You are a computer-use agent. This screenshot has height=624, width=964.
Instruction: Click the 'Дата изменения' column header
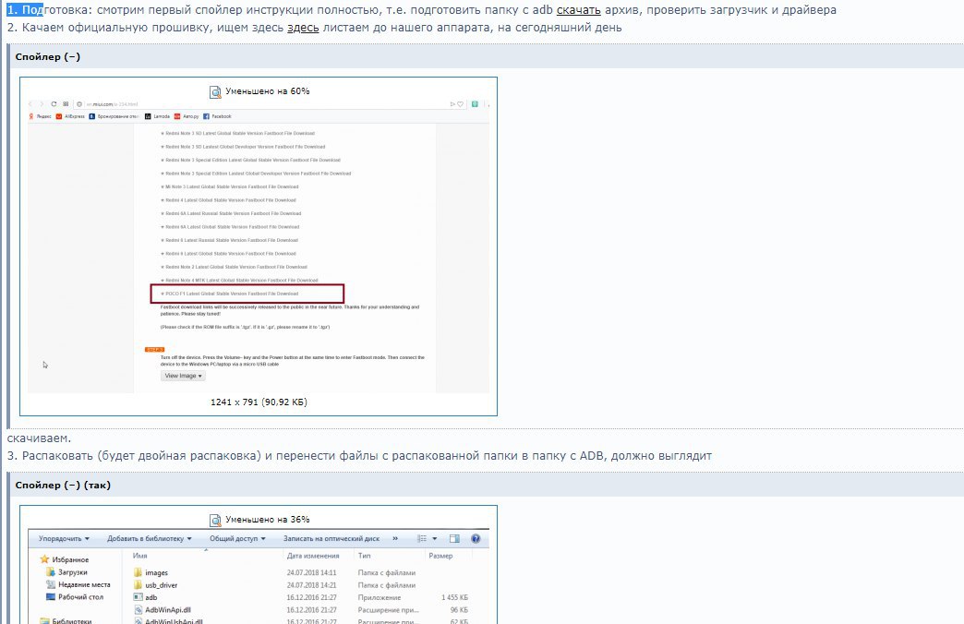click(313, 556)
